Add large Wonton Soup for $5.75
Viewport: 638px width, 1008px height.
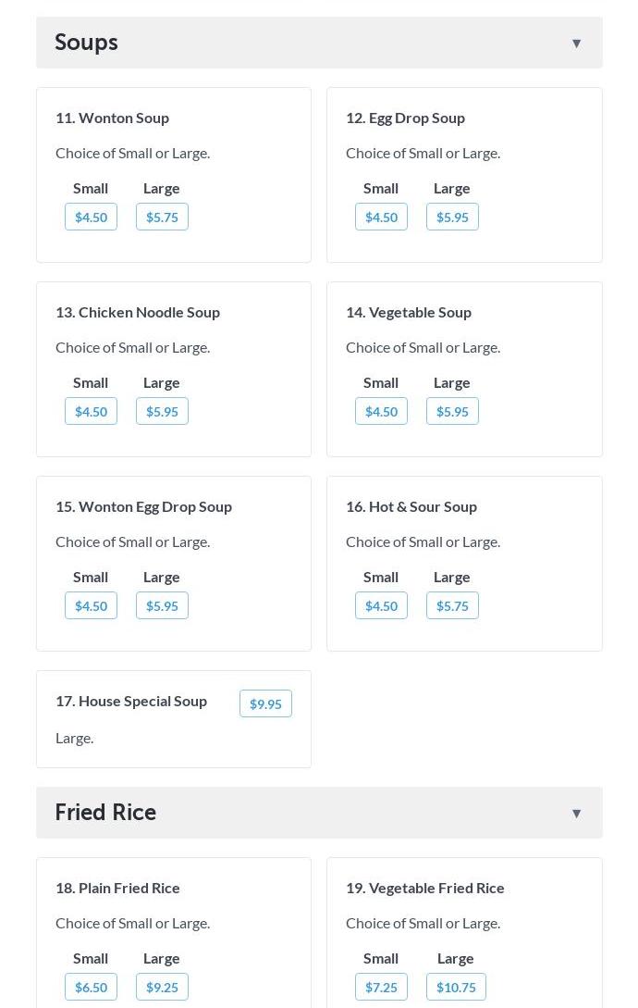pyautogui.click(x=162, y=218)
